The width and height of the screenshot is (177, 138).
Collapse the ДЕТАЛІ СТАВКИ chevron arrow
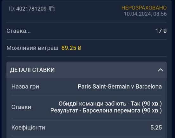(x=161, y=70)
